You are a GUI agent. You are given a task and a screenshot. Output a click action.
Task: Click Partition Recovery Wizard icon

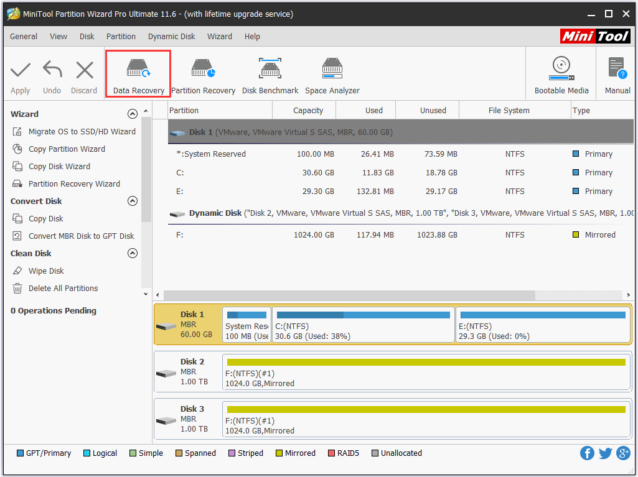[x=17, y=184]
